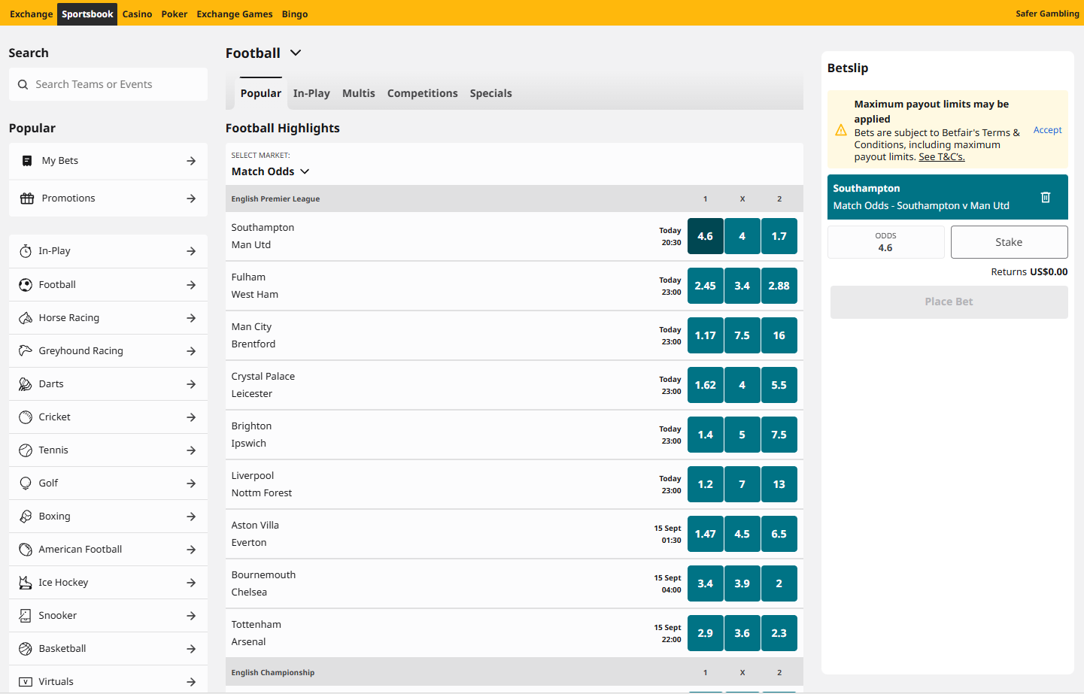Open Bingo in the top bar
The height and width of the screenshot is (694, 1084).
click(x=295, y=14)
